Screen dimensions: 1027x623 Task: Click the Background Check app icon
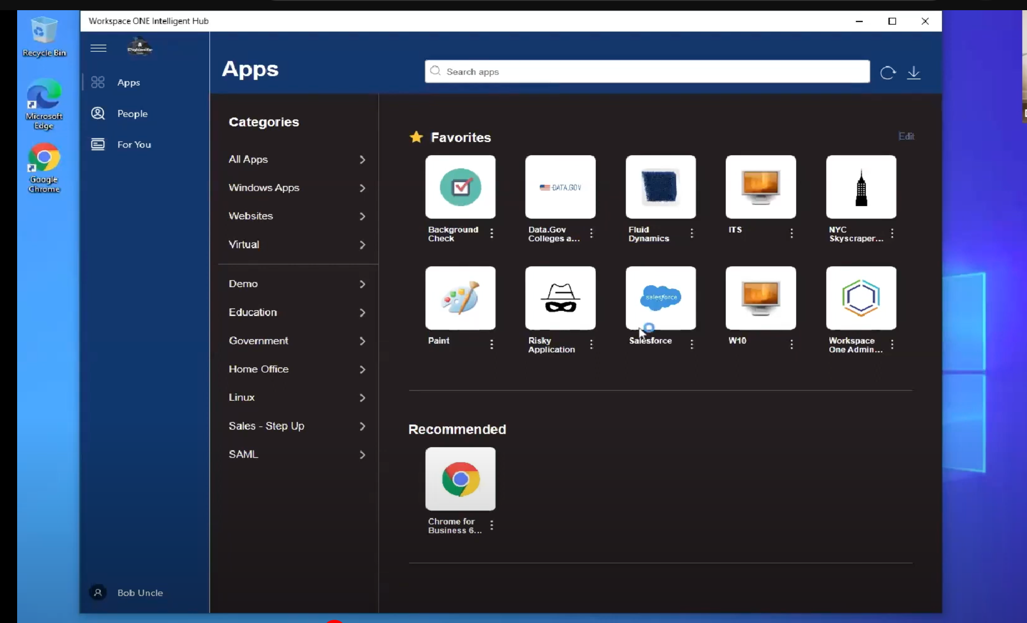[460, 187]
